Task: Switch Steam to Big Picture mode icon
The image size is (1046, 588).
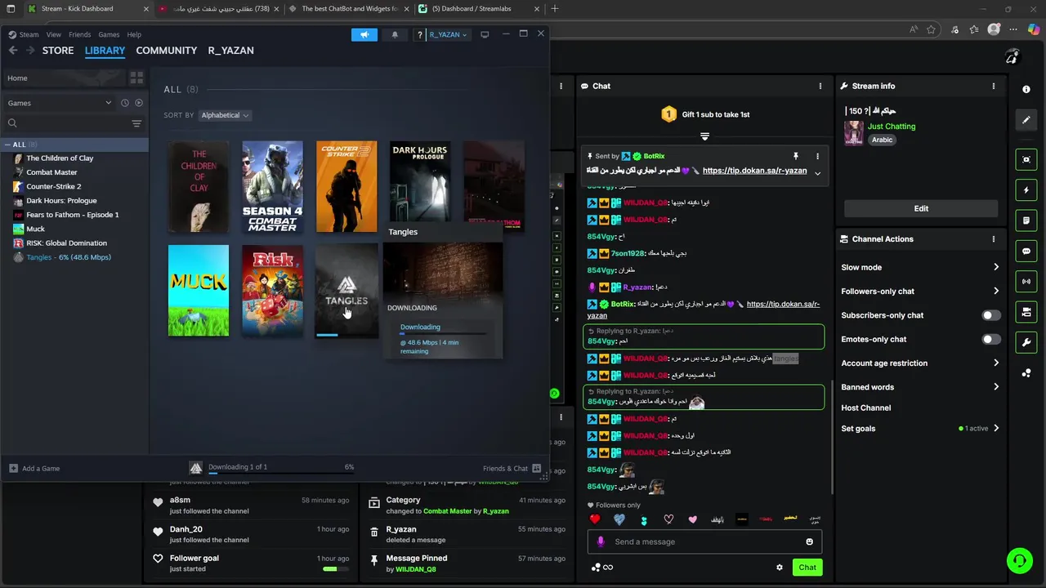Action: point(485,34)
